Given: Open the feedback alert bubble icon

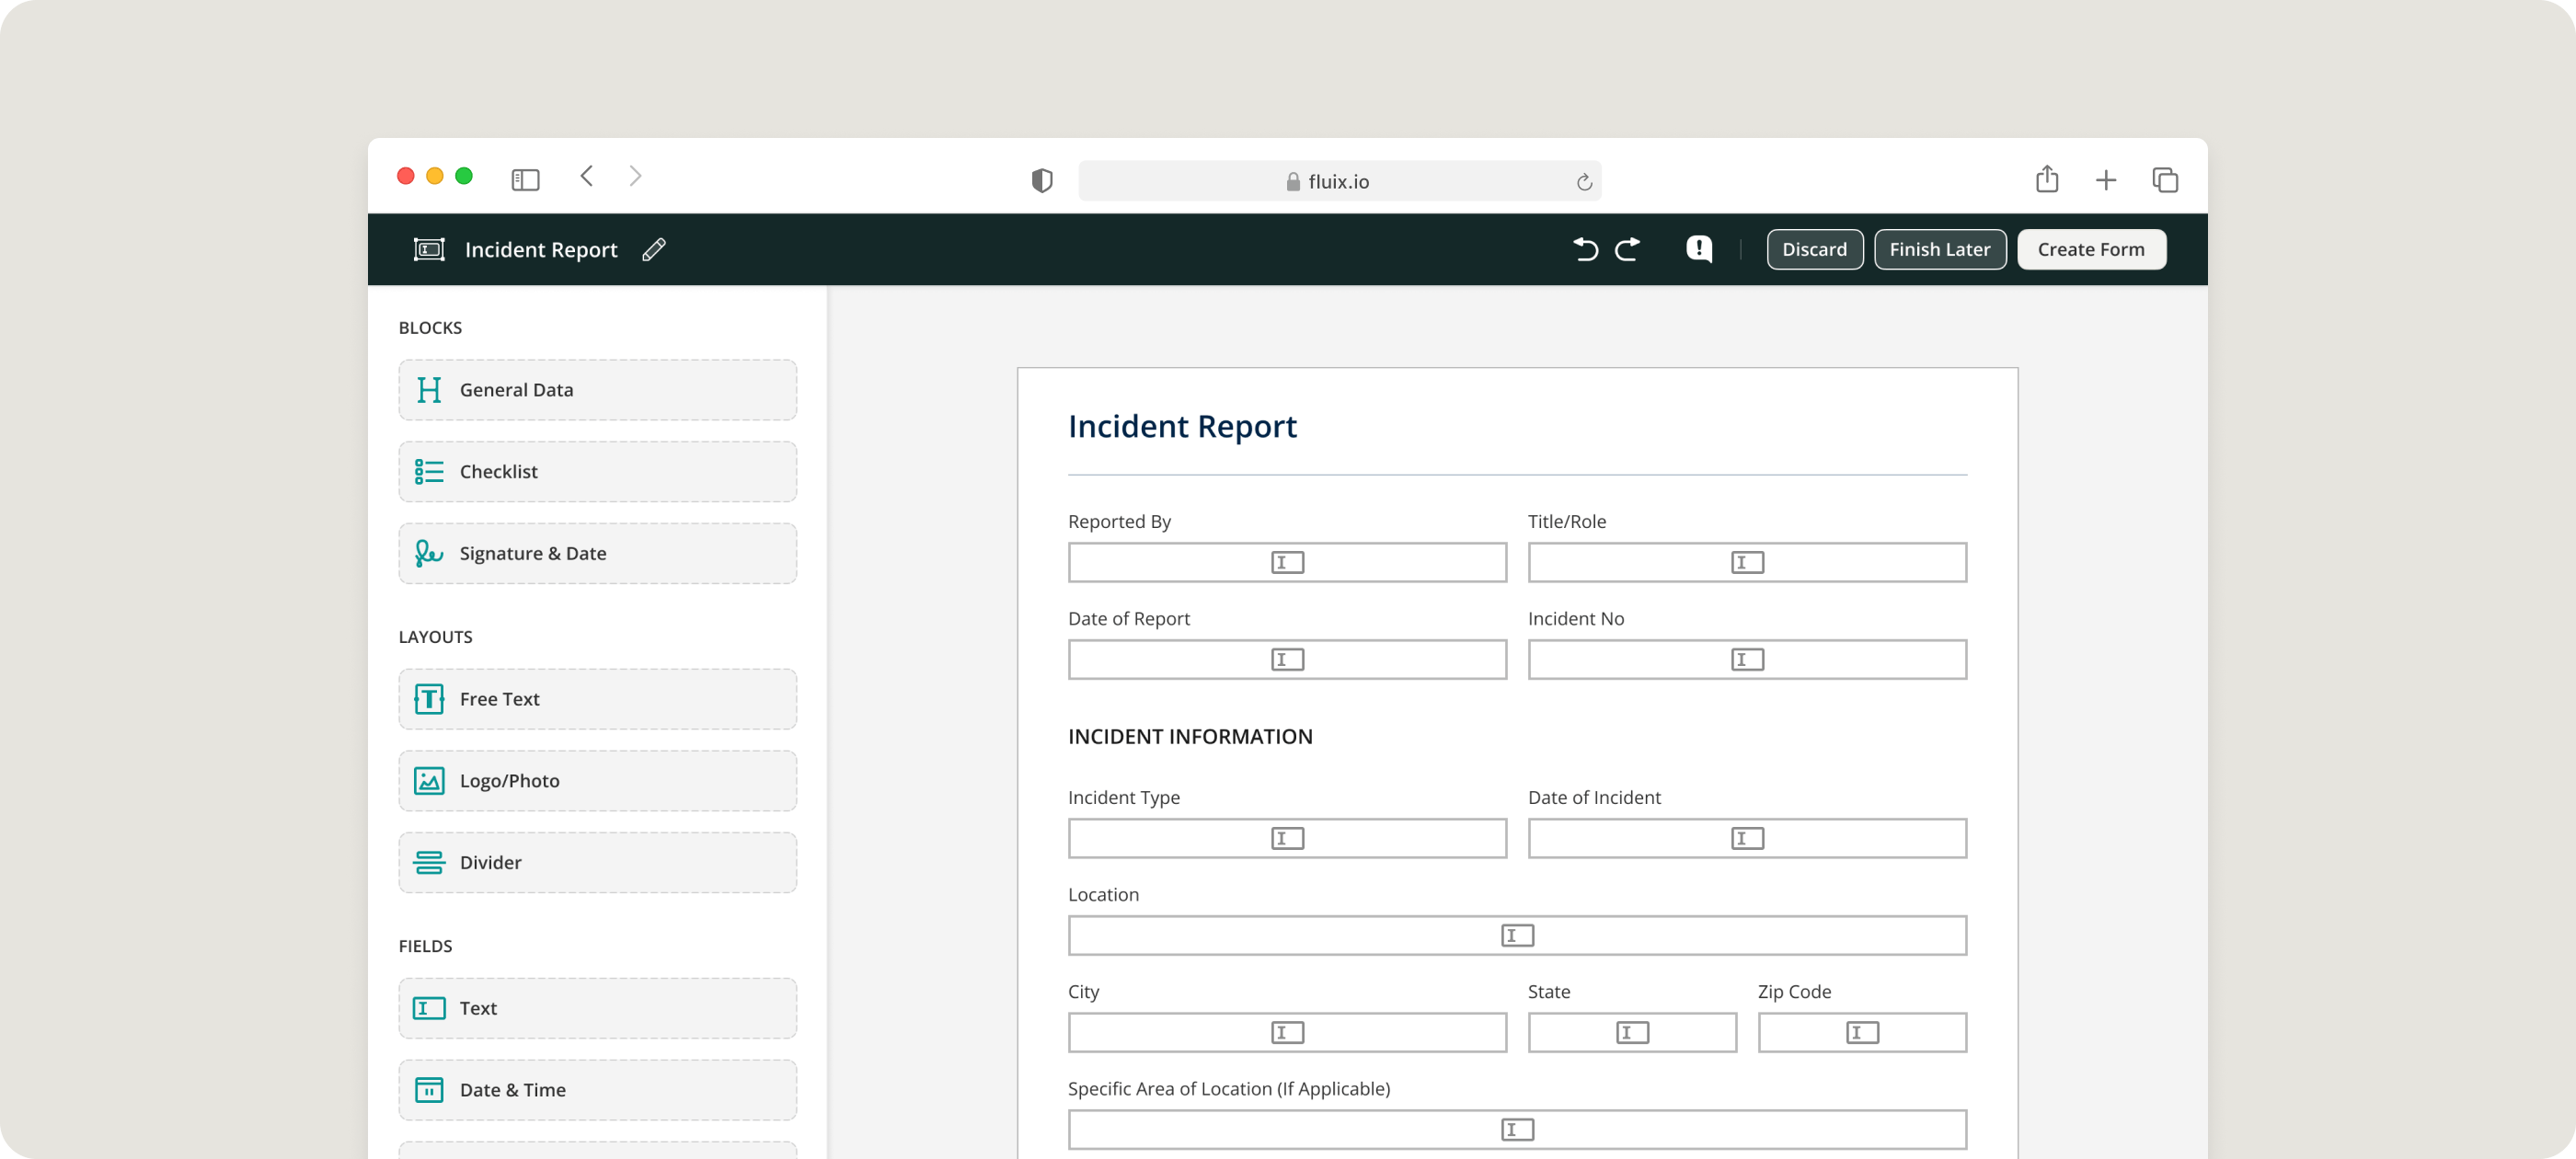Looking at the screenshot, I should click(1699, 249).
